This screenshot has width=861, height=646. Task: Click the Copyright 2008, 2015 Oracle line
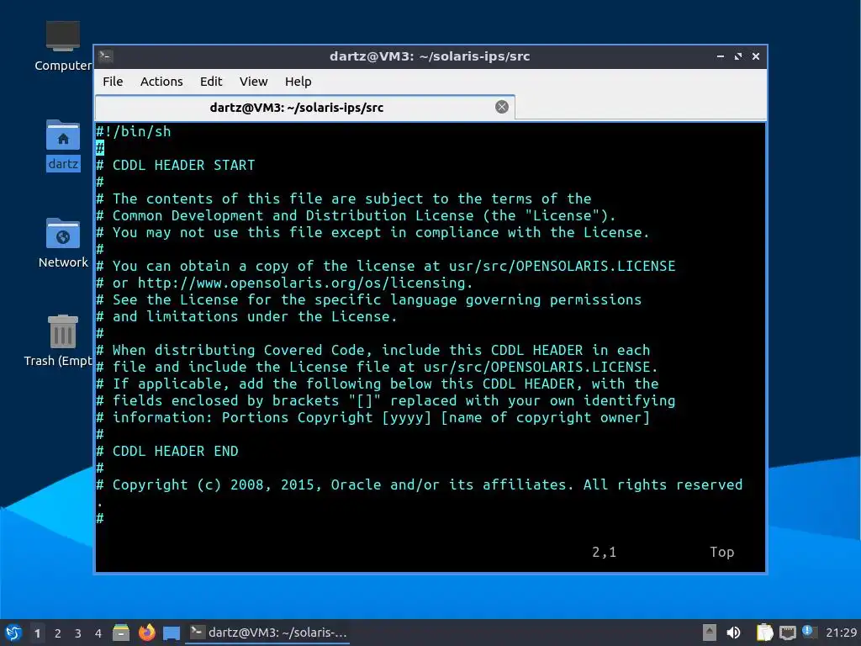(420, 484)
